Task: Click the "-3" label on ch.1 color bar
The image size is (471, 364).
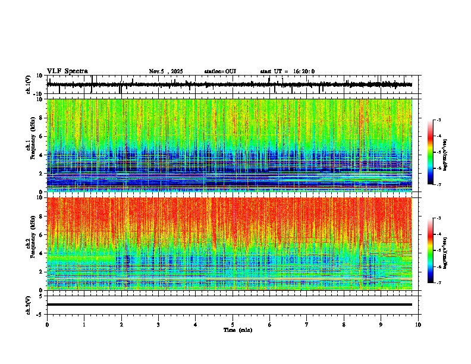Action: 439,120
